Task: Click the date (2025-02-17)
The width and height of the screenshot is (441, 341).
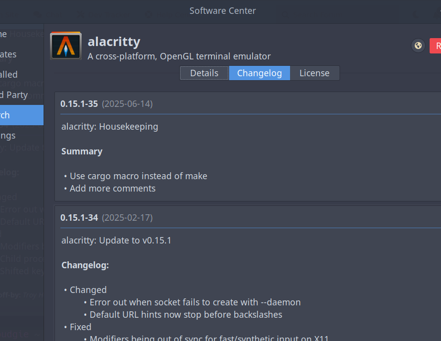Action: pyautogui.click(x=127, y=218)
